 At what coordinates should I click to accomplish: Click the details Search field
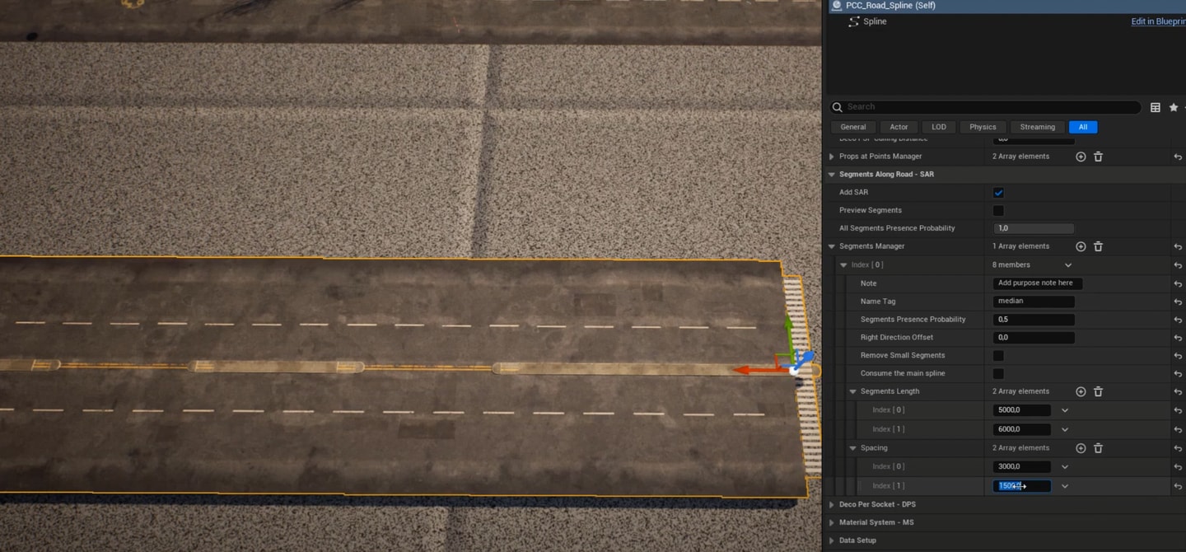(988, 107)
